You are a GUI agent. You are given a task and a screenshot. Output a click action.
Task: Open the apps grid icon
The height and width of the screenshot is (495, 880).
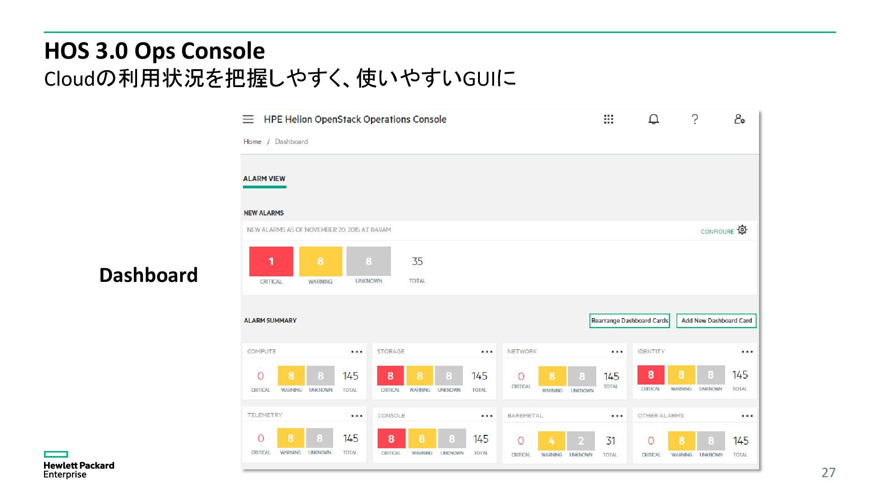(608, 119)
